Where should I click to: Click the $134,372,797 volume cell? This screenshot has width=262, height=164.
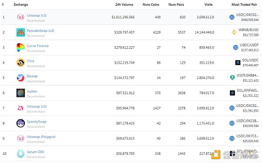[x=124, y=78]
